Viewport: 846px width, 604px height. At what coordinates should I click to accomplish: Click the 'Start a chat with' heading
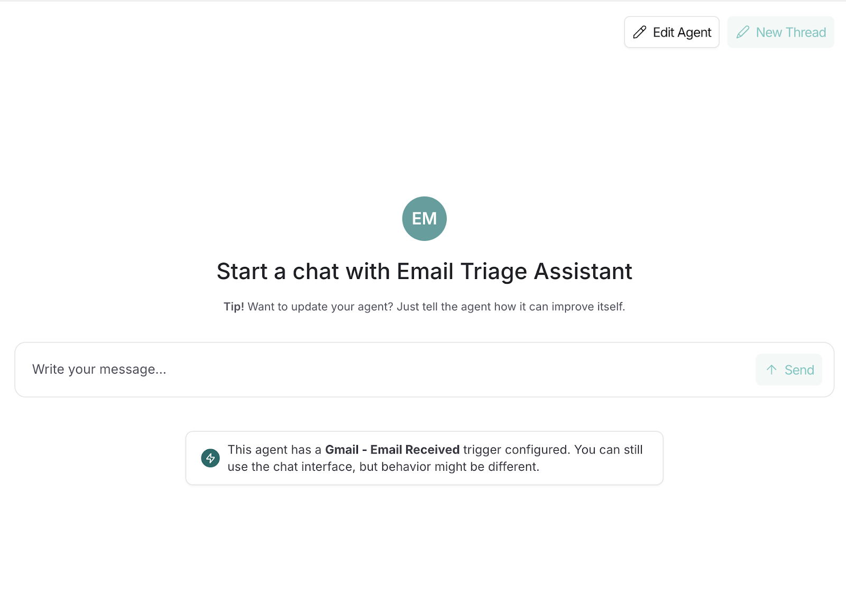(305, 272)
